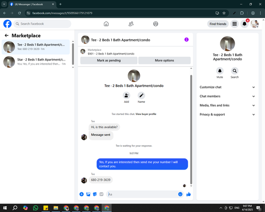
Task: Open a new browser tab
Action: (60, 4)
